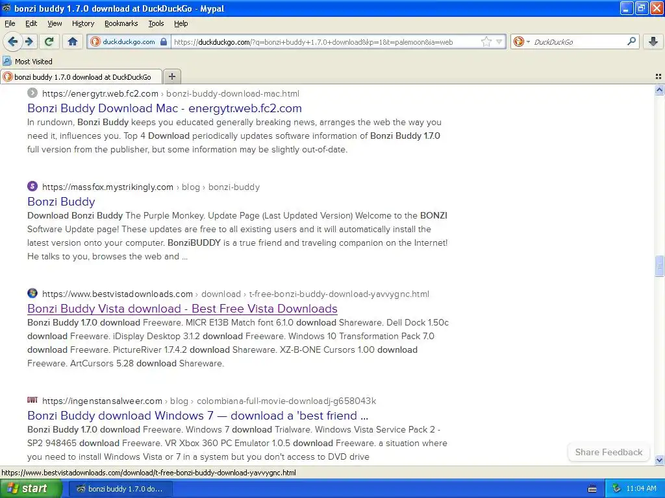The width and height of the screenshot is (665, 498).
Task: Click the bestvistadownloads Windows orb favicon
Action: click(32, 293)
